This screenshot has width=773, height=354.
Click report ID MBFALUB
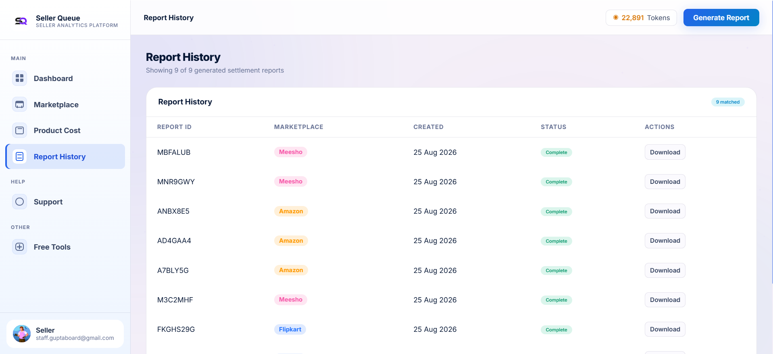174,152
